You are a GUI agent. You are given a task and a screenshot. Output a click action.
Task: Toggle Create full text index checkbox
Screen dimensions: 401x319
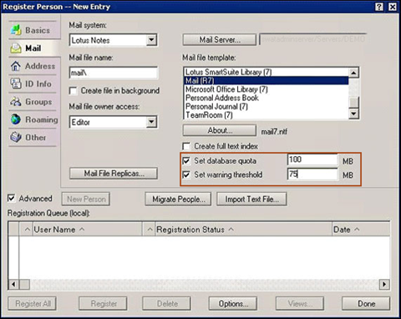pos(186,146)
